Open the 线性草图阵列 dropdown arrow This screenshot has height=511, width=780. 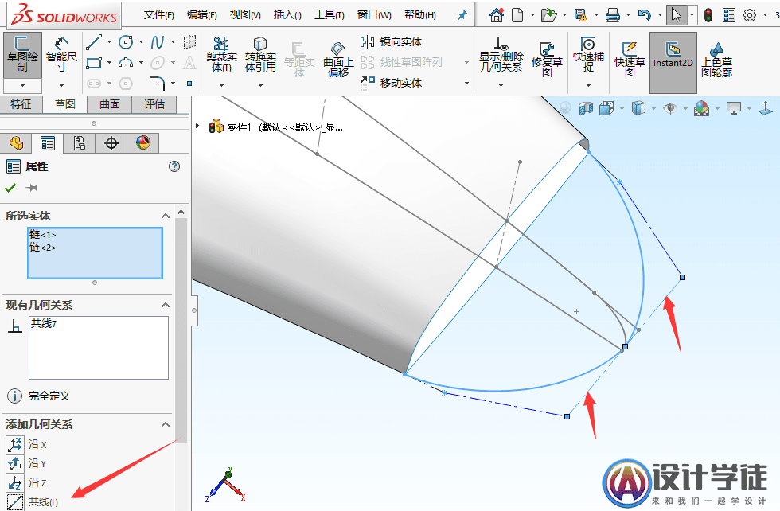pyautogui.click(x=466, y=63)
